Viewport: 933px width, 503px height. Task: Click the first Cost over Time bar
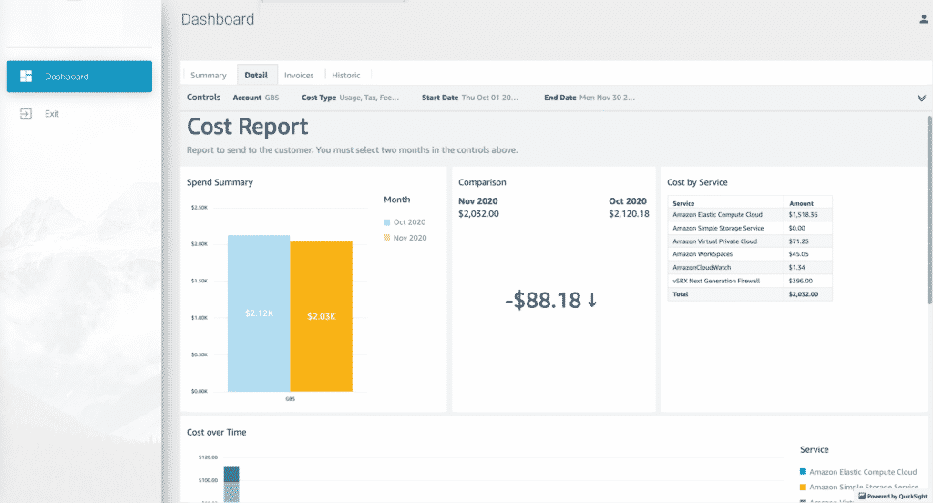(x=231, y=484)
